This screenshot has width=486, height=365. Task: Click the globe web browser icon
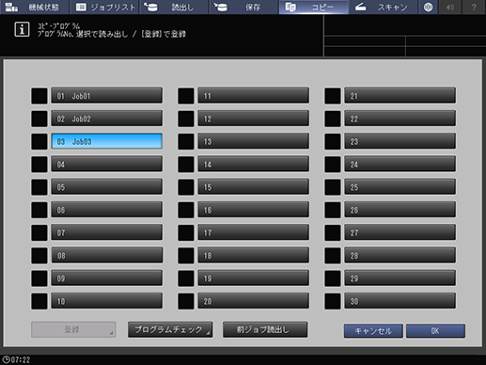(428, 7)
